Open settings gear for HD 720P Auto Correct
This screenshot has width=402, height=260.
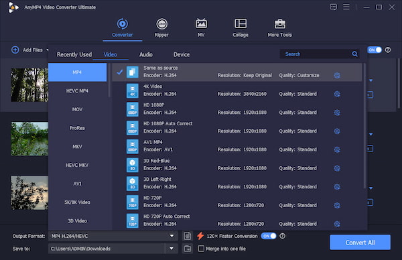[x=337, y=224]
